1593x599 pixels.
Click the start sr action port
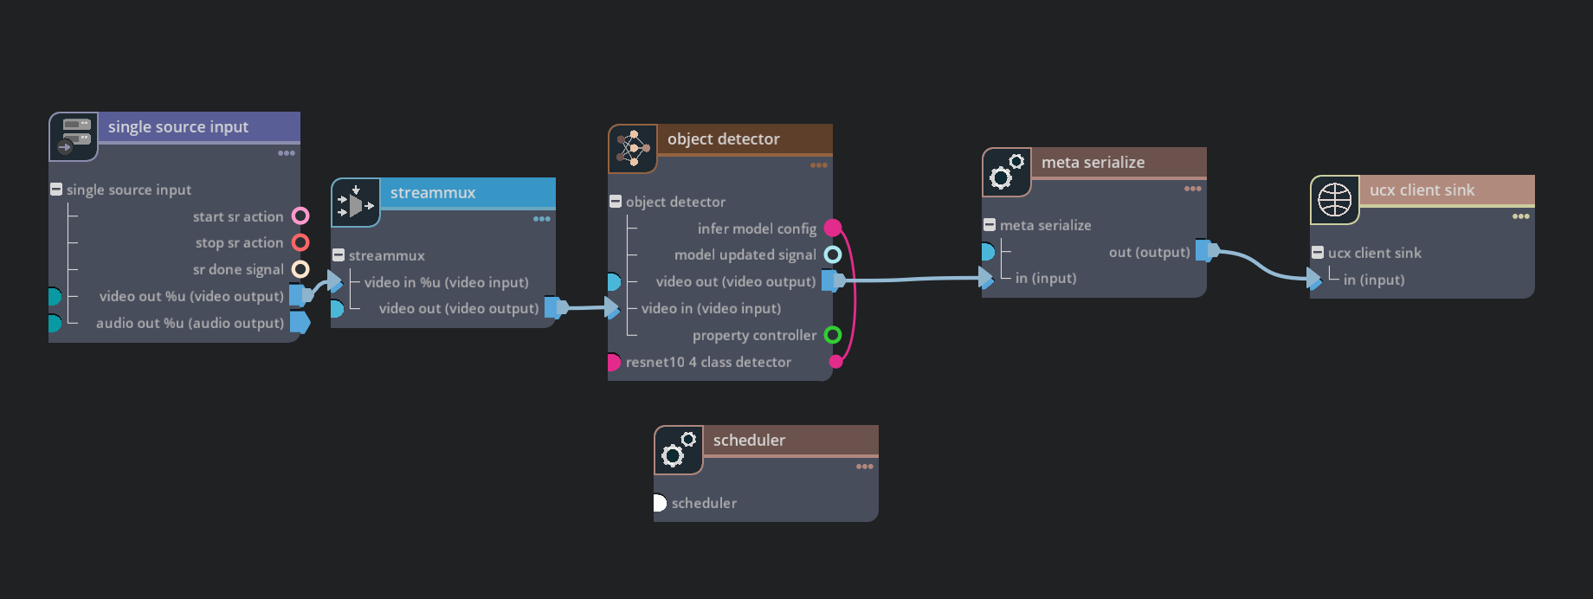(x=300, y=216)
